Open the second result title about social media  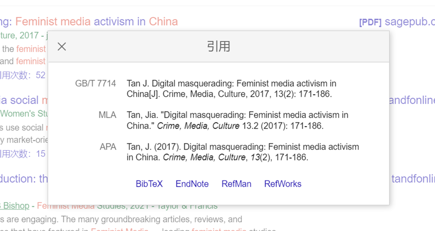24,100
